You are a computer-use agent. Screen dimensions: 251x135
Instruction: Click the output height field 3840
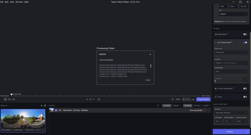pos(233,7)
